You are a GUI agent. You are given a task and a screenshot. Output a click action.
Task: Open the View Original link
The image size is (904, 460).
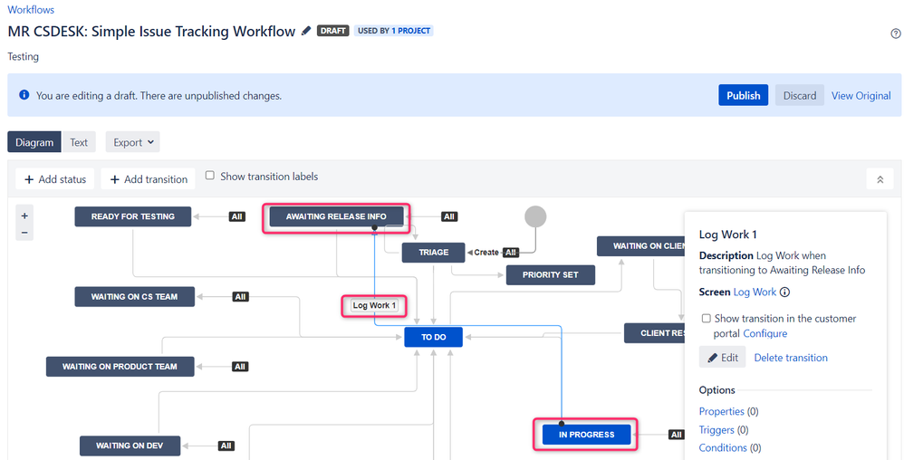pos(861,96)
